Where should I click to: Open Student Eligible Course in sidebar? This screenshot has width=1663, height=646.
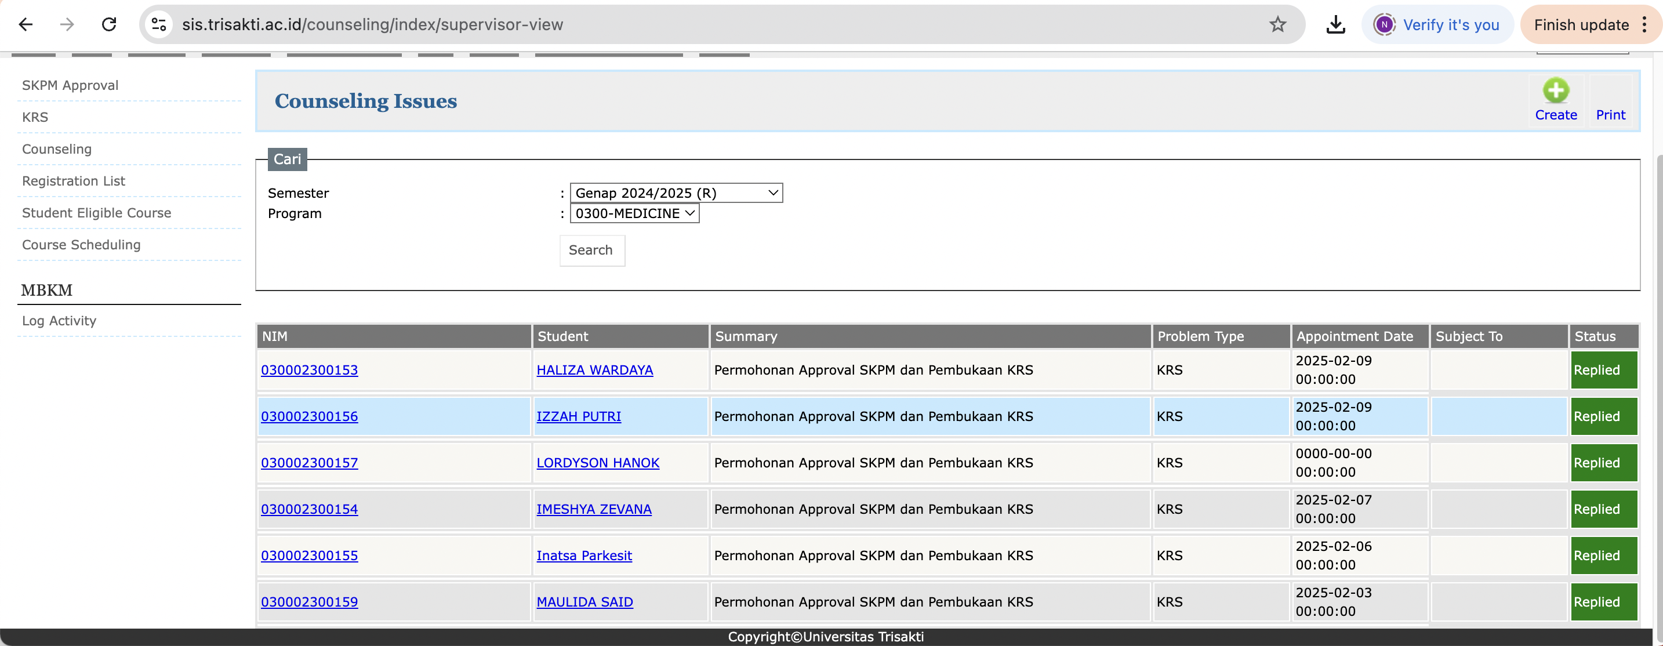(x=97, y=213)
